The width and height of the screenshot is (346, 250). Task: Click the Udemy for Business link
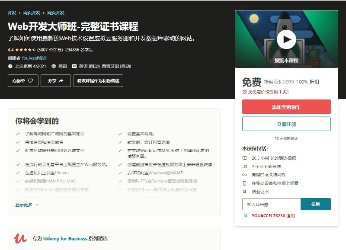[x=65, y=238]
